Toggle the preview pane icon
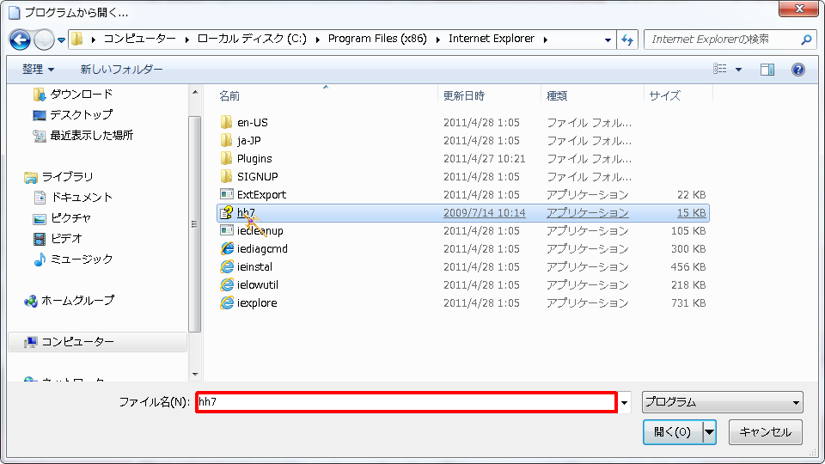825x464 pixels. (x=767, y=70)
